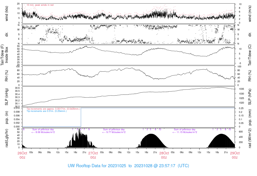Click the Tair/Tdew (C) axis label

(250, 55)
